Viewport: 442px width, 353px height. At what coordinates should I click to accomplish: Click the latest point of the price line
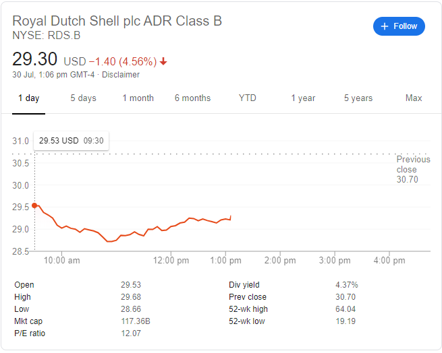coord(231,216)
